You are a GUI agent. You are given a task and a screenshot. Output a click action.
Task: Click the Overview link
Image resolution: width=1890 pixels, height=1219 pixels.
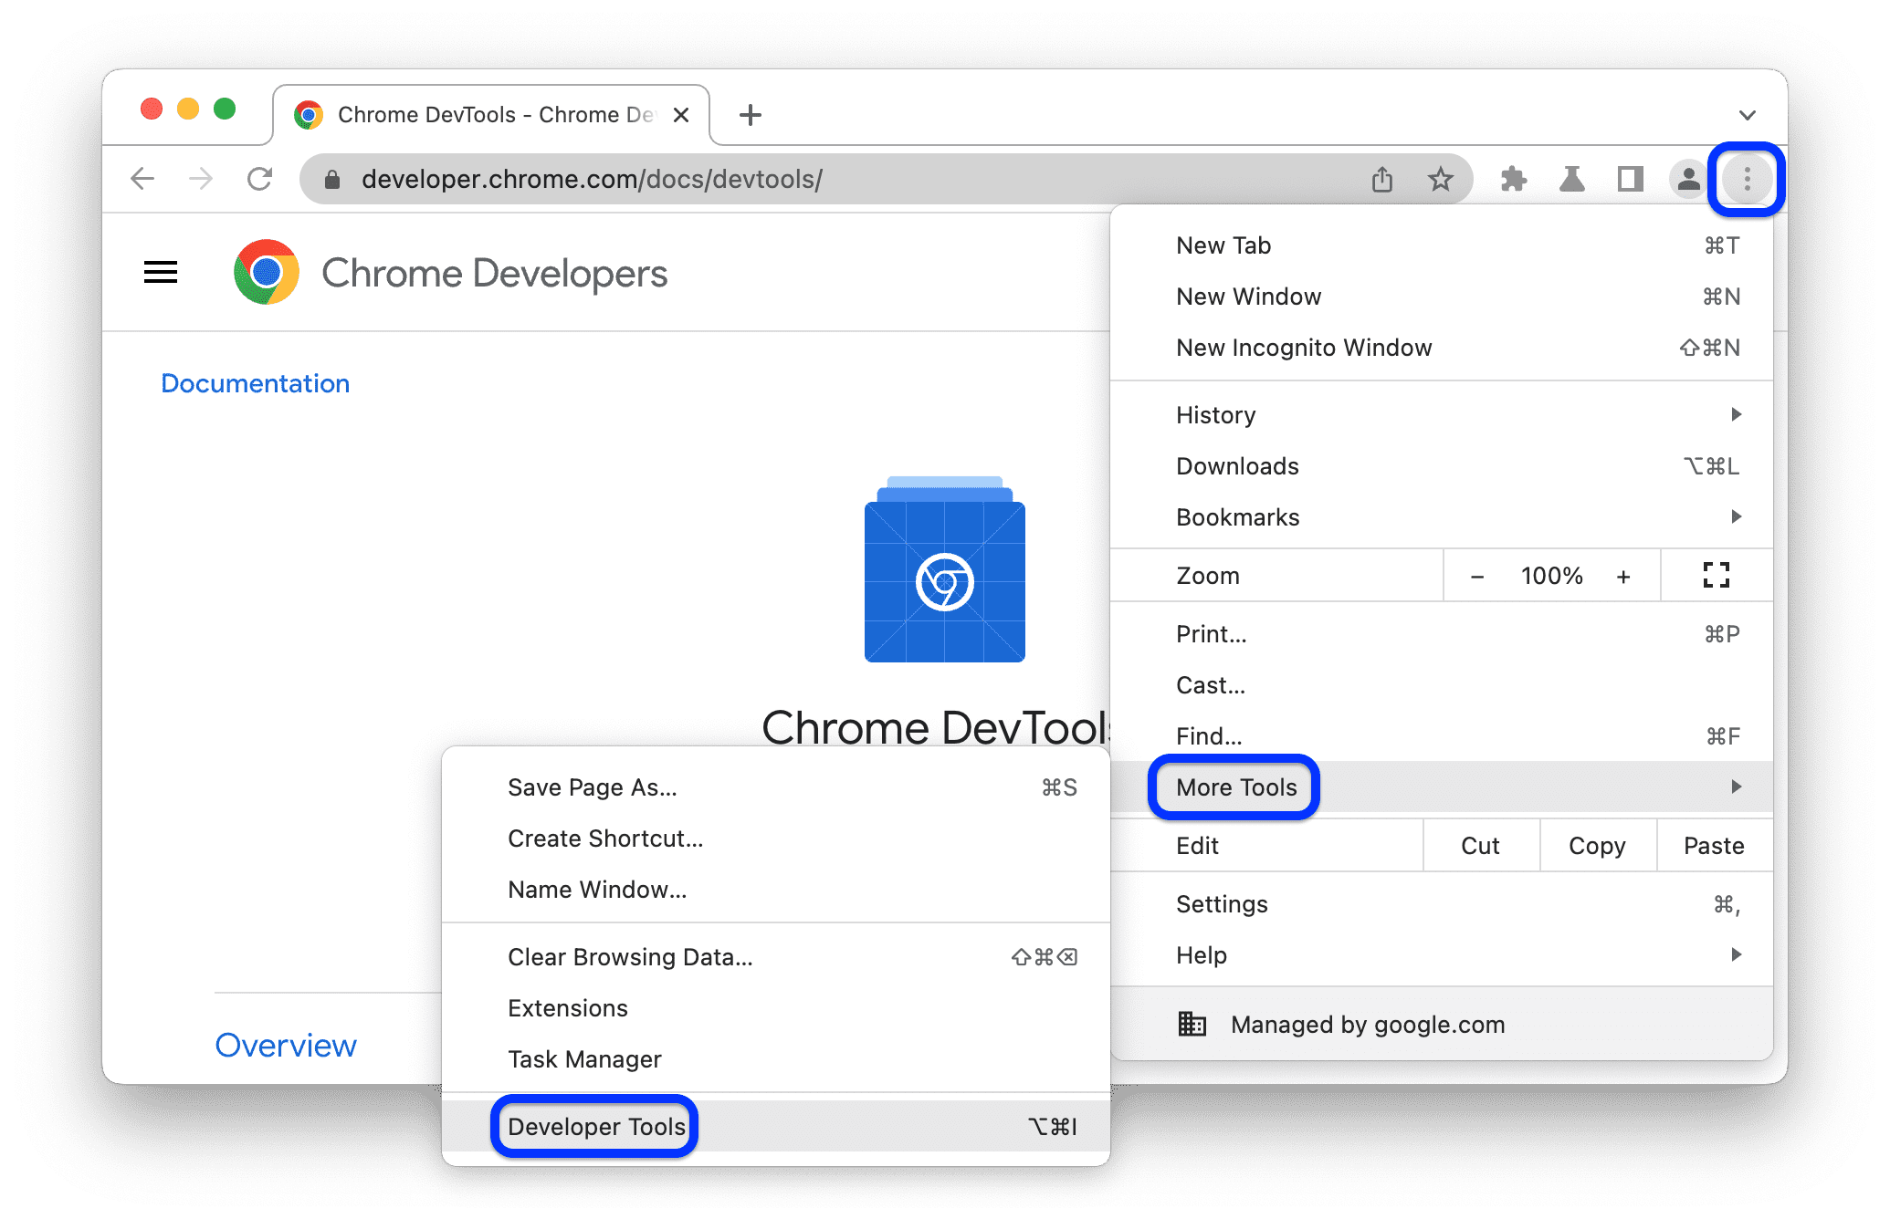[290, 1041]
